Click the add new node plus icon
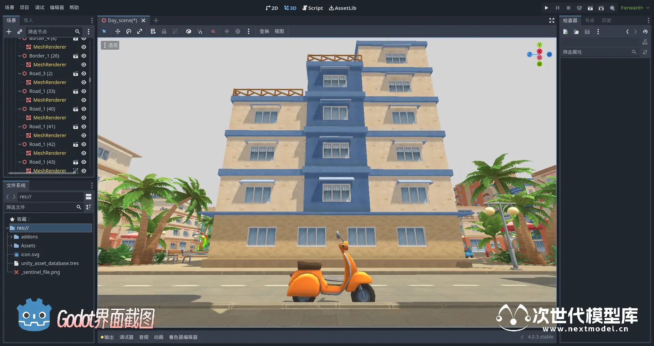 [x=9, y=32]
